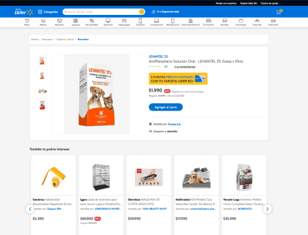Open the LEVANTEL 2% brand link
Image resolution: width=308 pixels, height=235 pixels.
(x=158, y=56)
